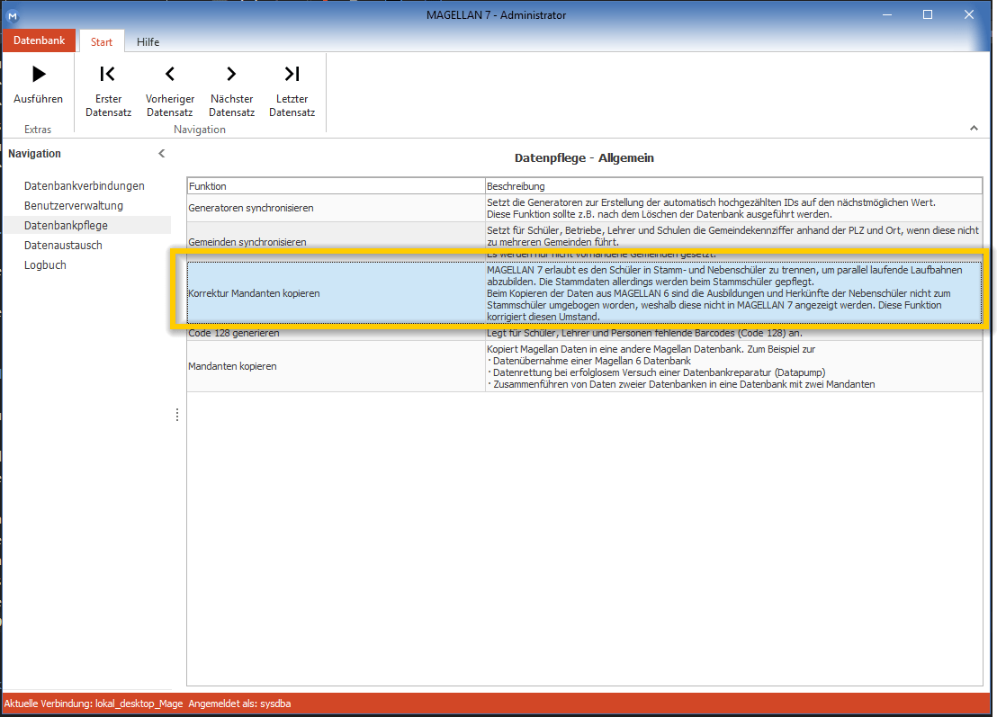
Task: Go to Vorheriger Datensatz
Action: coord(170,91)
